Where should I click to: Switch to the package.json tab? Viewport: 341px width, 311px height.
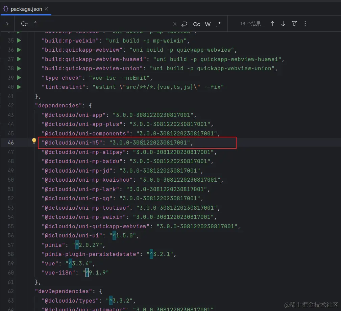26,9
